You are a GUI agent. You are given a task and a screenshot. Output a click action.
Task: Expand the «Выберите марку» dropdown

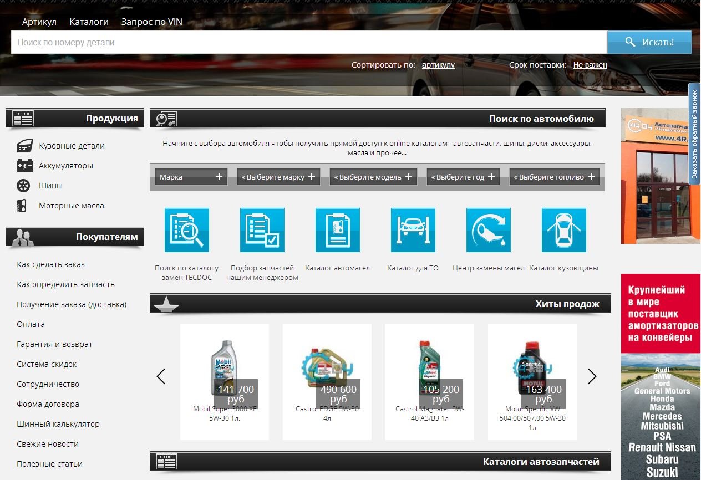pos(278,177)
